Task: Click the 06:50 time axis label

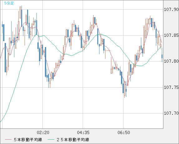Action: pos(123,132)
